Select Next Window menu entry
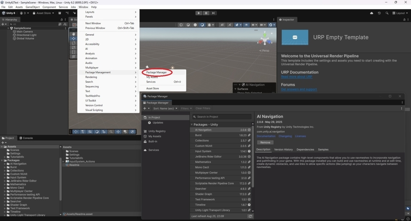 tap(108, 23)
